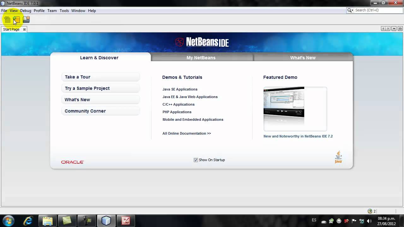This screenshot has width=404, height=227.
Task: Click the camera recorder taskbar icon
Action: (86, 220)
